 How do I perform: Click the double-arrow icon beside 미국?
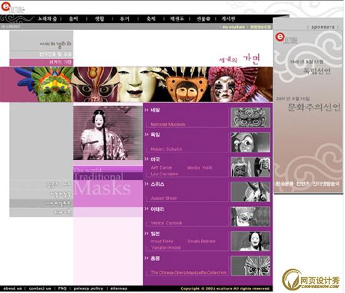coord(146,159)
